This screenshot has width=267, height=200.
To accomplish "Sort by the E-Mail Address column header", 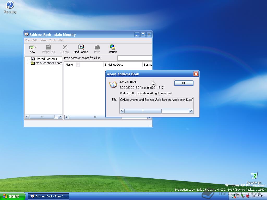I will pyautogui.click(x=123, y=65).
